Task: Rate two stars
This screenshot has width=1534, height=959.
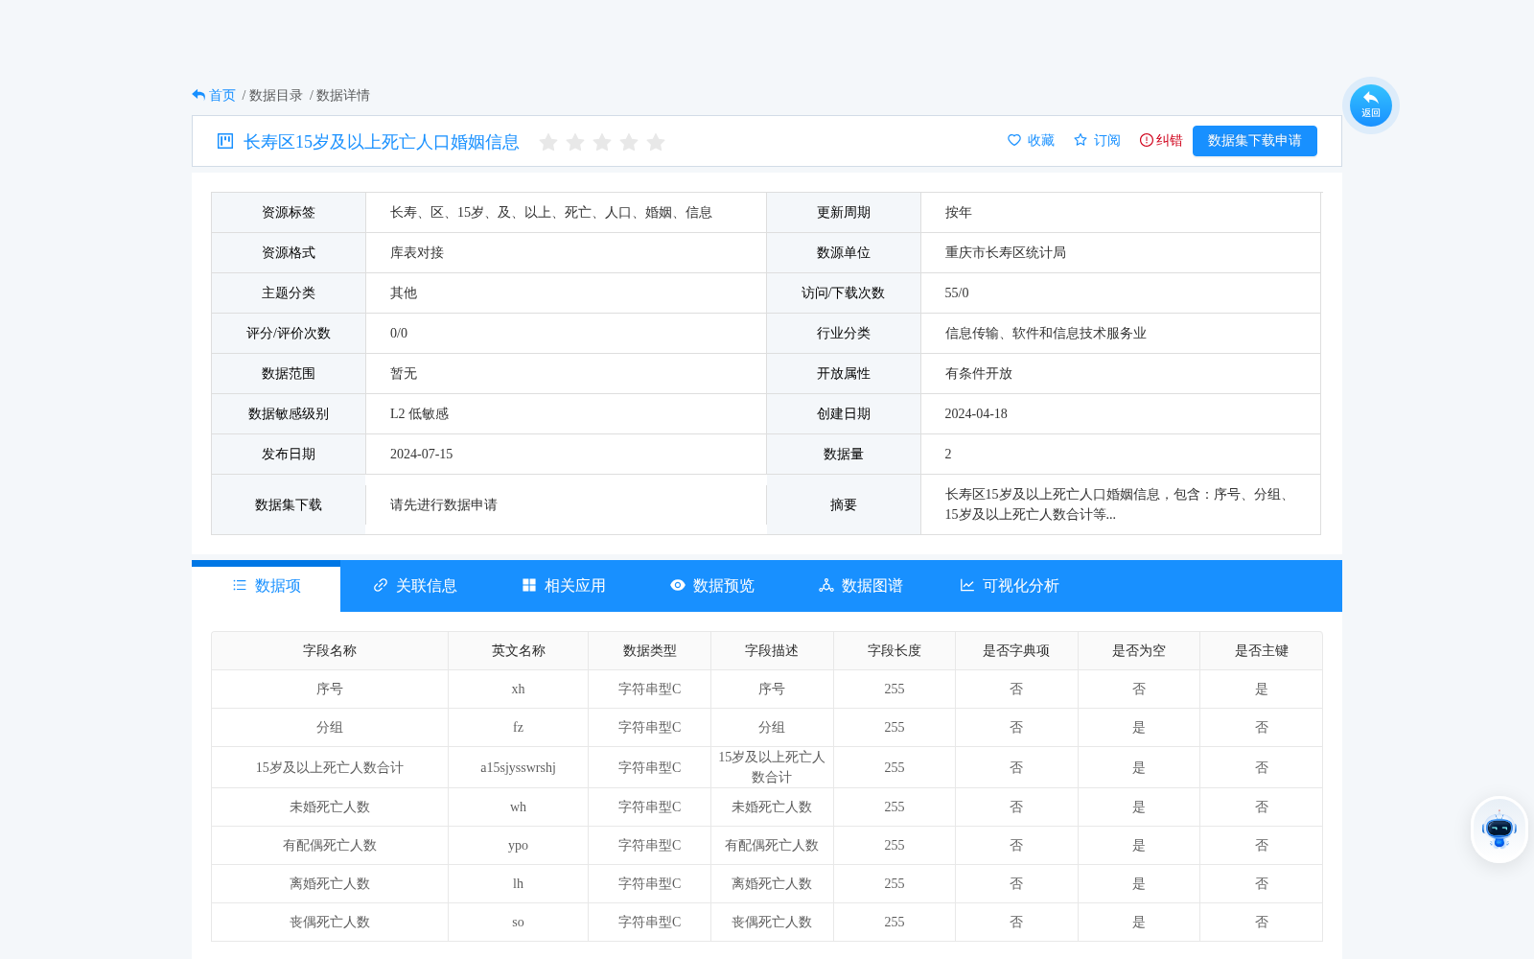Action: (x=575, y=142)
